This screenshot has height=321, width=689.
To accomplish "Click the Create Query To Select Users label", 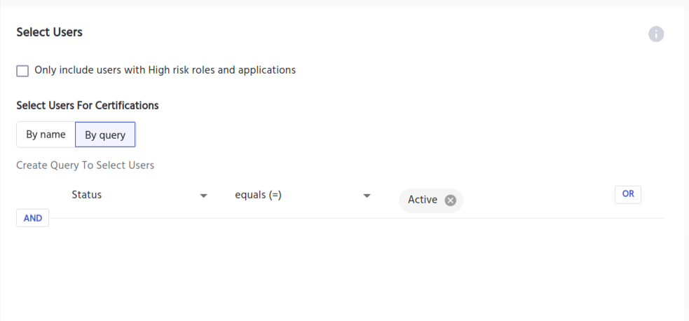I will (x=85, y=165).
